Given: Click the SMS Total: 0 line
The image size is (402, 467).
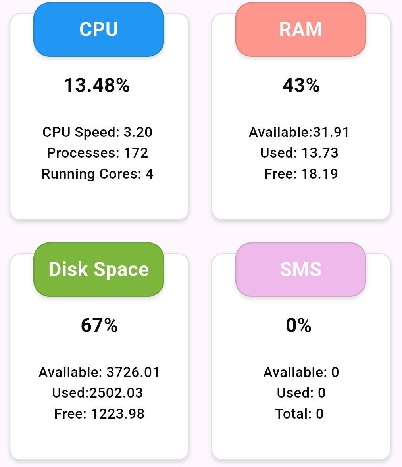Looking at the screenshot, I should 299,414.
